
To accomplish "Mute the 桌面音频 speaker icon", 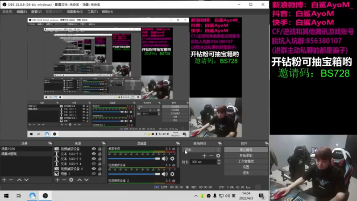I will pos(164,159).
